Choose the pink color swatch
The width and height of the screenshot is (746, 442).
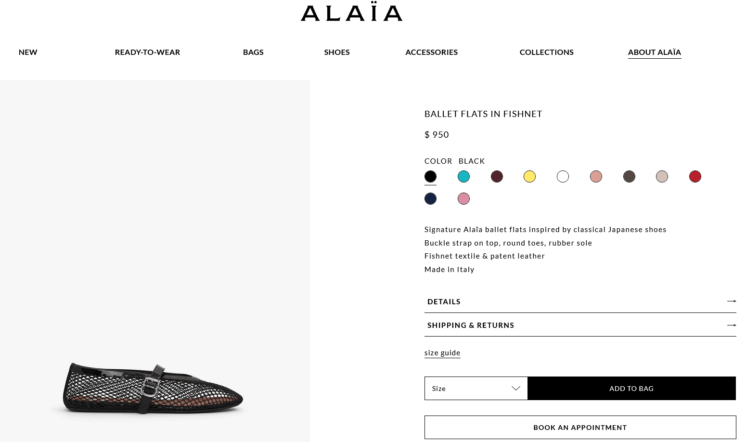463,199
